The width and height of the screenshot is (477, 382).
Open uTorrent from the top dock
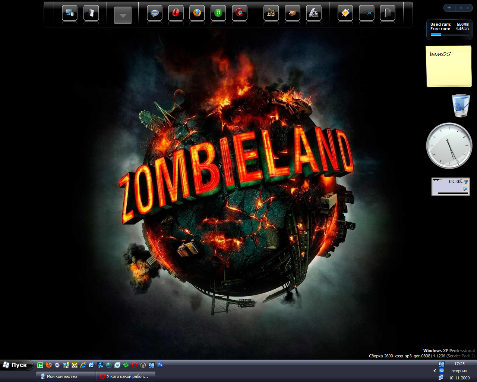pyautogui.click(x=218, y=13)
